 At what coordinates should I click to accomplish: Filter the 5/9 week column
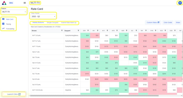[x=146, y=31]
